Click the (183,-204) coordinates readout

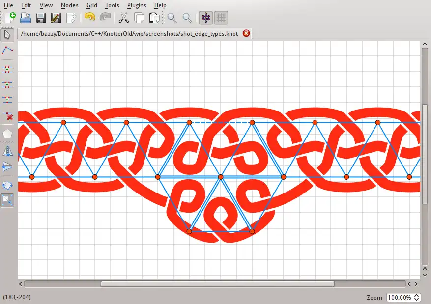pyautogui.click(x=17, y=297)
